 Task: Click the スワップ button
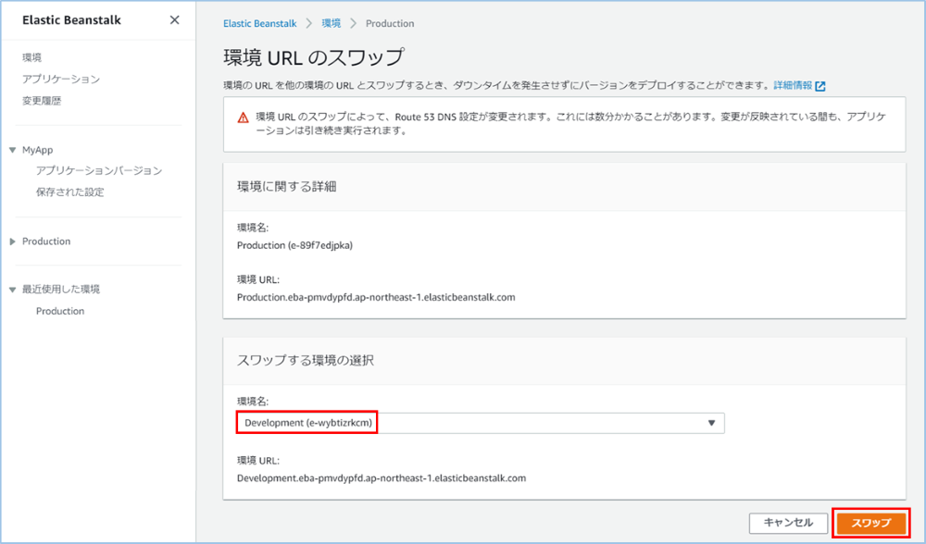click(x=870, y=523)
